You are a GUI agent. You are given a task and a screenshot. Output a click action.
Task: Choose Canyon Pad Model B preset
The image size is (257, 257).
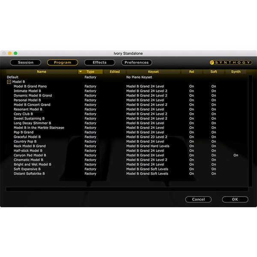click(x=30, y=155)
